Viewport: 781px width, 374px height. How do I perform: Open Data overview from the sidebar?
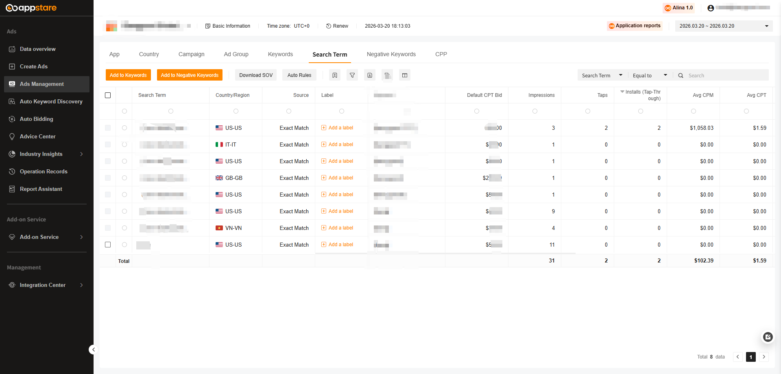tap(37, 49)
